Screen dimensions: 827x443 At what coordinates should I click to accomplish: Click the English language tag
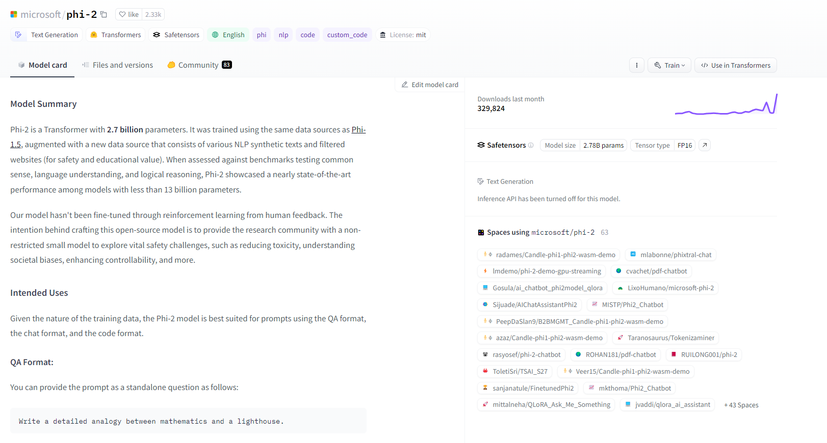pyautogui.click(x=228, y=35)
